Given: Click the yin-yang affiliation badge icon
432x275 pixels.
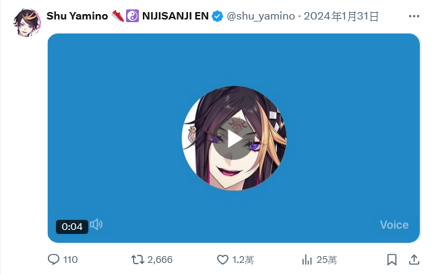Looking at the screenshot, I should click(x=132, y=16).
